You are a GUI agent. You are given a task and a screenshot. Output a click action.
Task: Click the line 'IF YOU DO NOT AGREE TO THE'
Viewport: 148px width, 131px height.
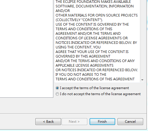tap(81, 75)
